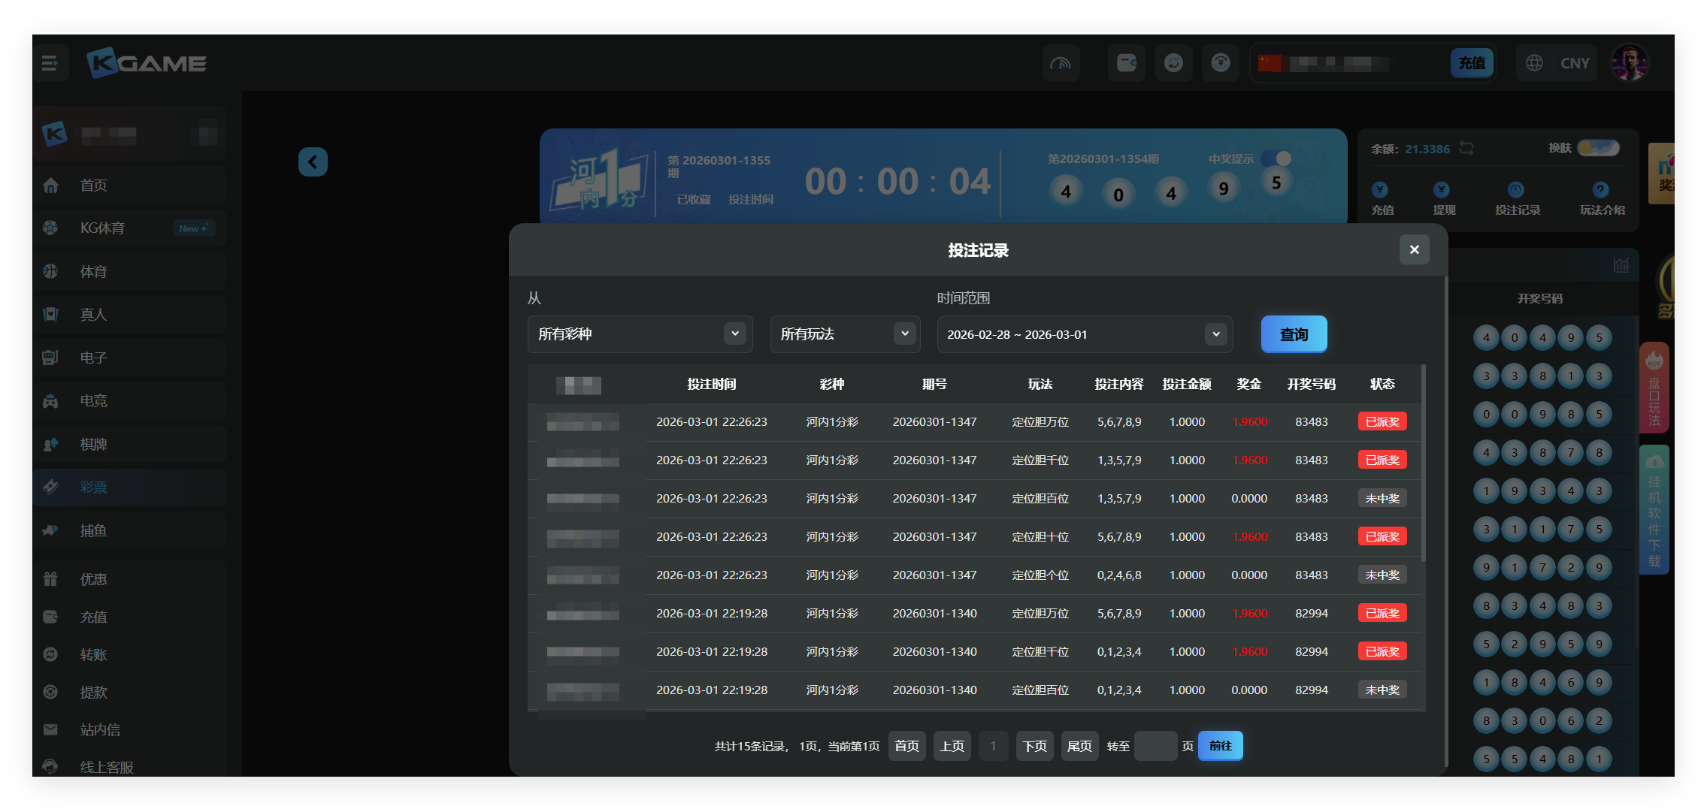Click the user avatar picture

[1629, 63]
